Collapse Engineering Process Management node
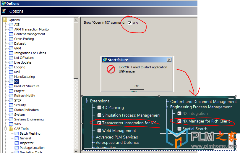 pyautogui.click(x=167, y=107)
